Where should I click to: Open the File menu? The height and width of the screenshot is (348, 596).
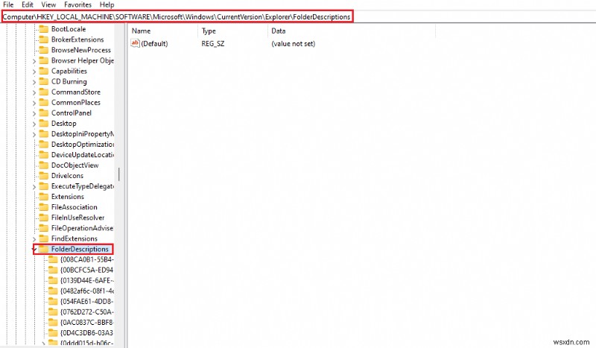point(8,5)
